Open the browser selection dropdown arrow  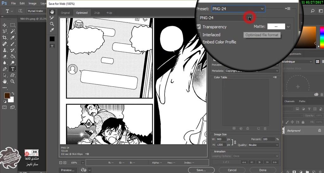[x=90, y=170]
